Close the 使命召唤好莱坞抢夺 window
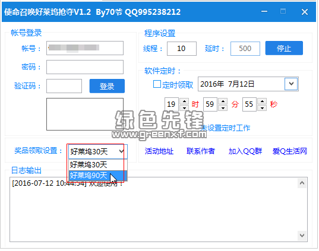Screen dimensions: 319x251 (305, 12)
